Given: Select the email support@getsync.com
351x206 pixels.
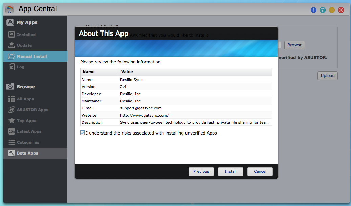Looking at the screenshot, I should (x=141, y=108).
